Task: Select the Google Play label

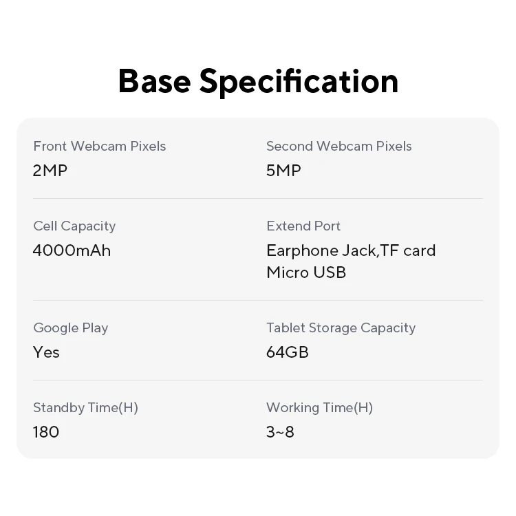Action: tap(70, 327)
